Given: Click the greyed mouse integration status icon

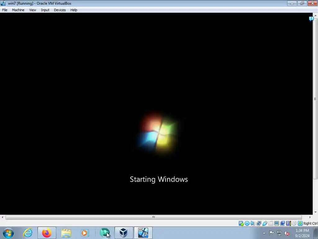Looking at the screenshot, I should (294, 223).
